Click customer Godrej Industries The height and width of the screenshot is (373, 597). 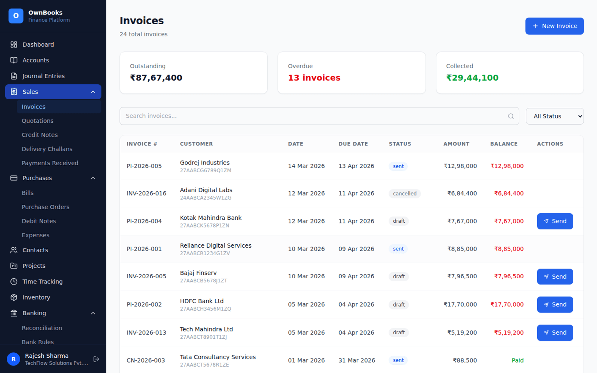coord(204,163)
